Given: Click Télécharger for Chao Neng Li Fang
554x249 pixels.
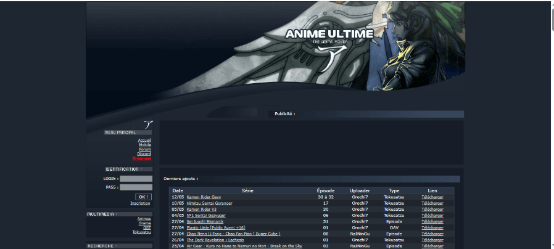Looking at the screenshot, I should point(432,234).
